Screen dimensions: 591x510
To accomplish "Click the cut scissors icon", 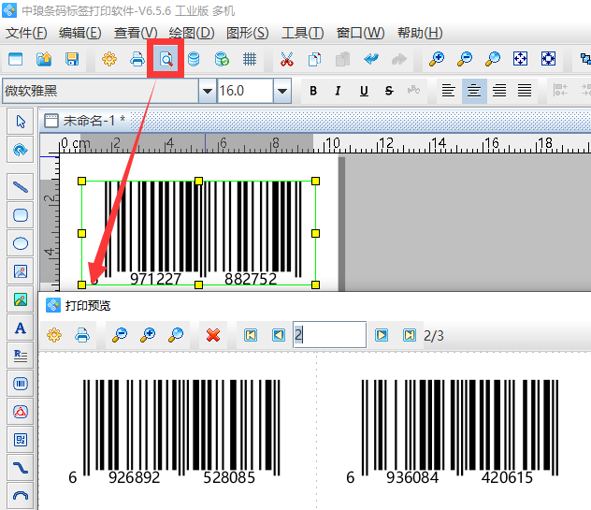I will click(x=287, y=60).
